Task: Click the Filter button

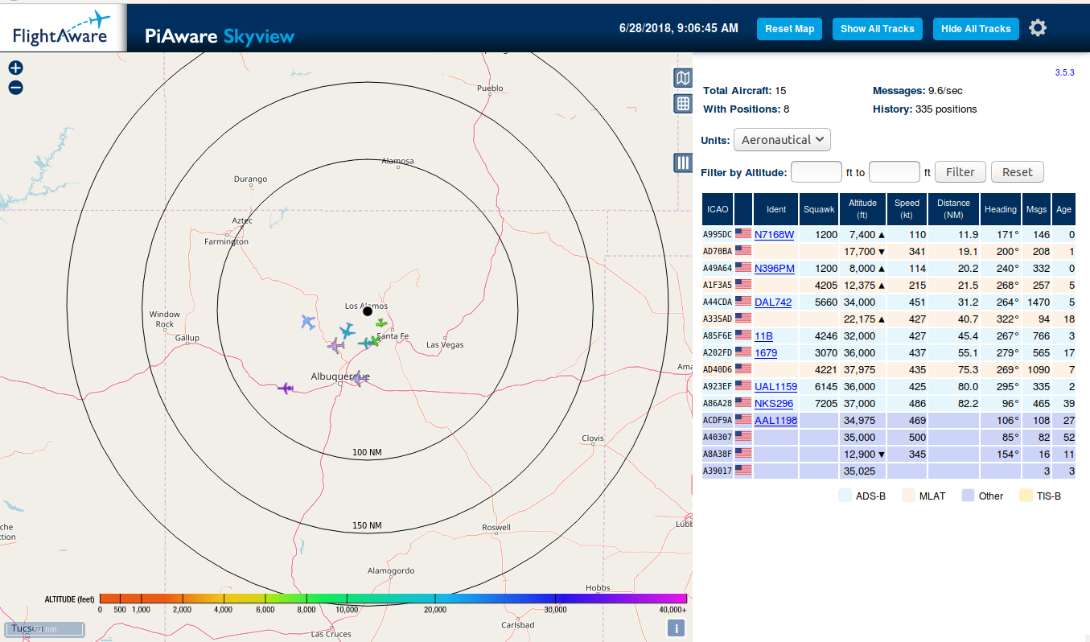Action: (960, 172)
